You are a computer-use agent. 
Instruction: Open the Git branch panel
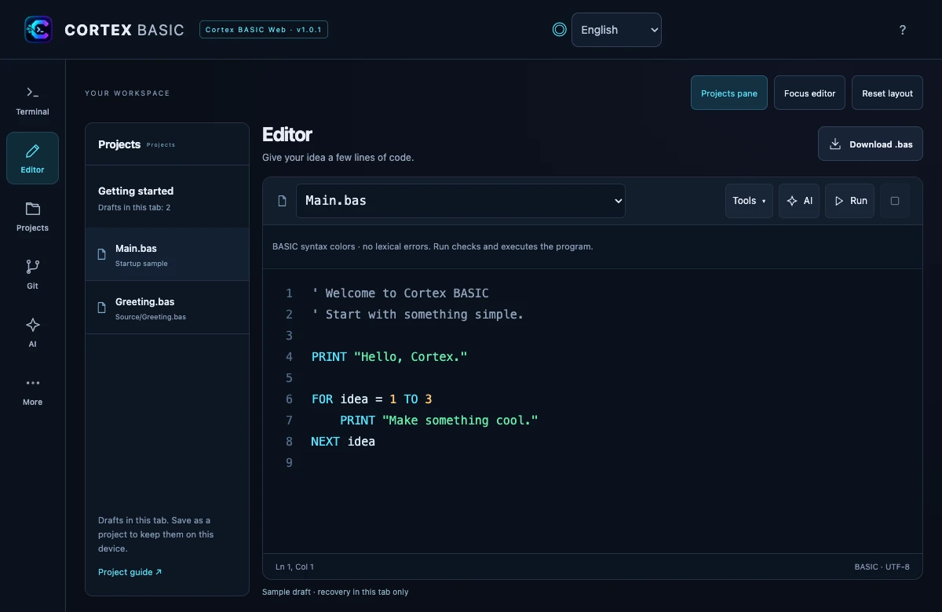[32, 275]
